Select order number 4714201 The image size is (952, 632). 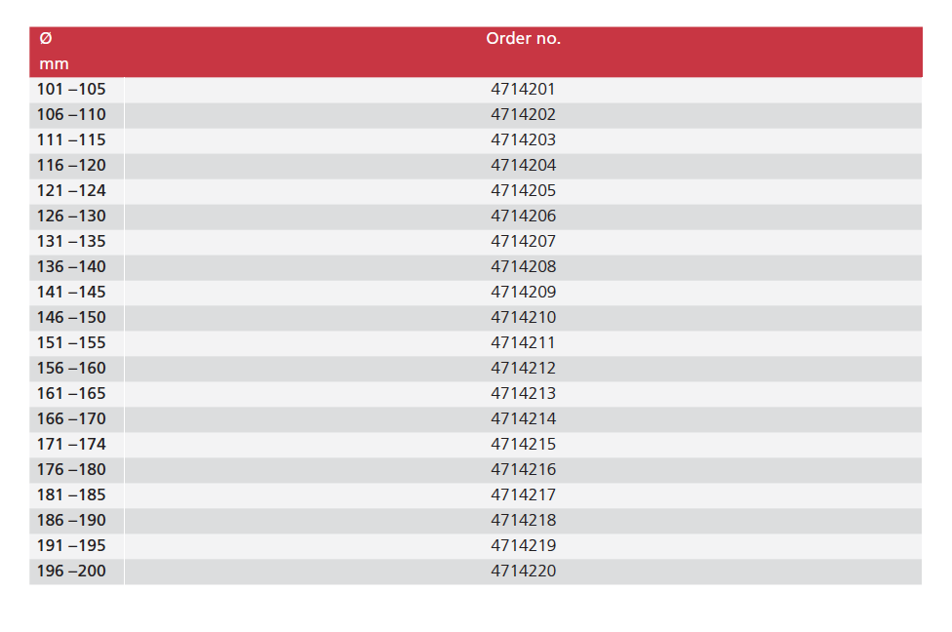point(523,90)
